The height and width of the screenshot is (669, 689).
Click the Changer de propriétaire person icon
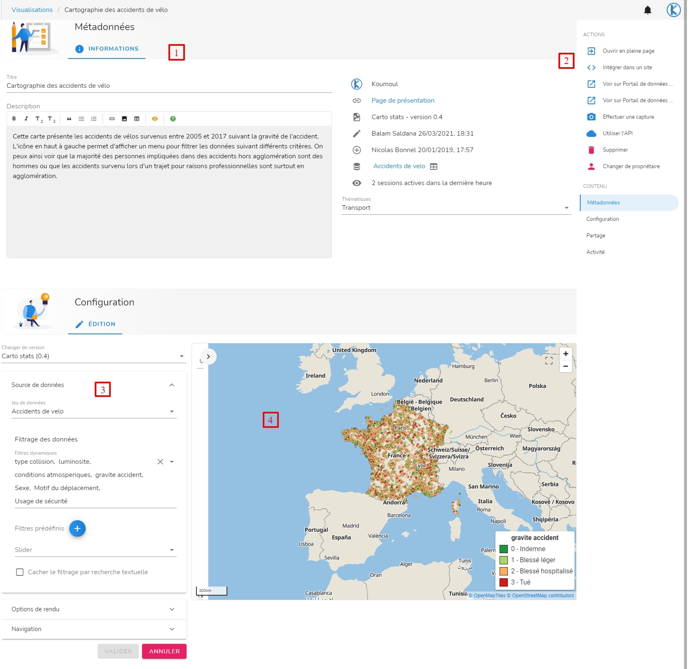coord(591,167)
